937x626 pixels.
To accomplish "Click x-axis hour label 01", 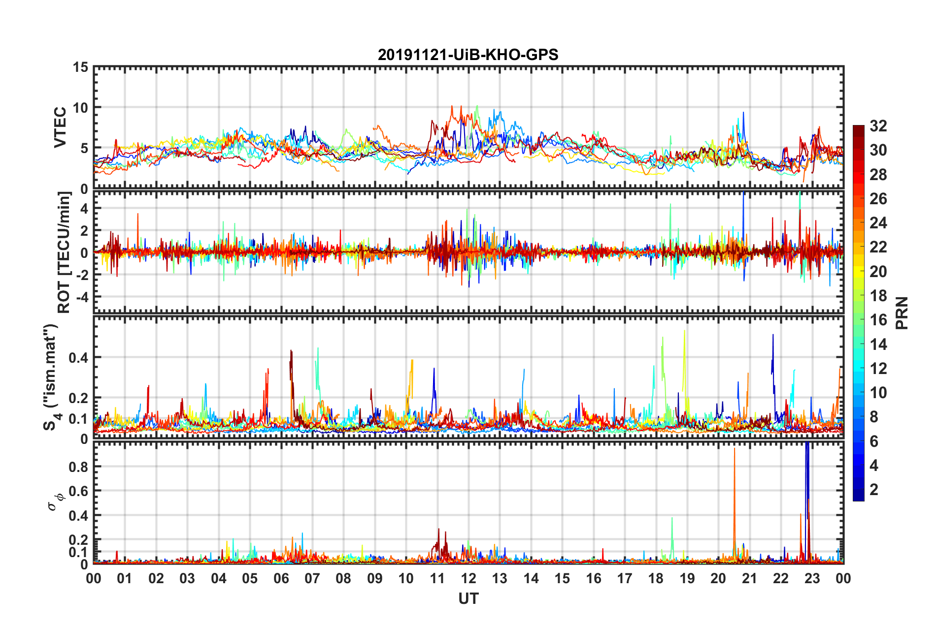I will pyautogui.click(x=125, y=578).
